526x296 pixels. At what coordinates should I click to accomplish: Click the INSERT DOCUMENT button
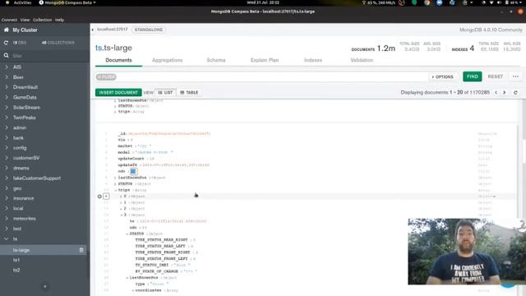click(x=118, y=92)
